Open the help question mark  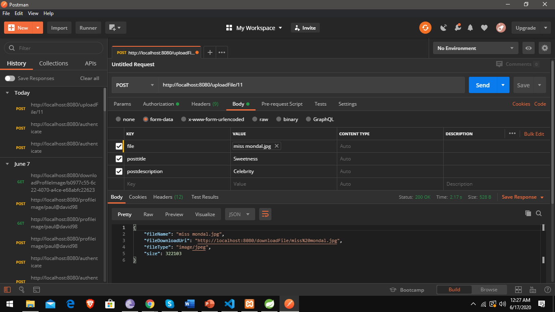pyautogui.click(x=547, y=290)
